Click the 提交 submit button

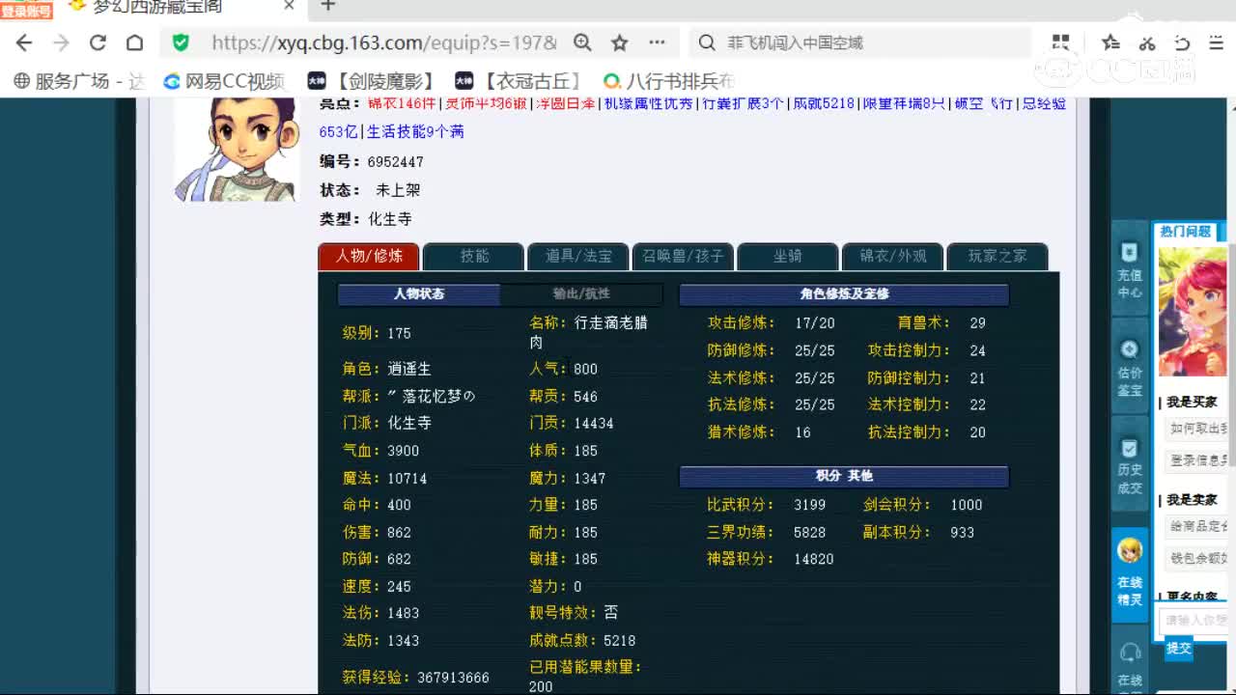[1179, 649]
